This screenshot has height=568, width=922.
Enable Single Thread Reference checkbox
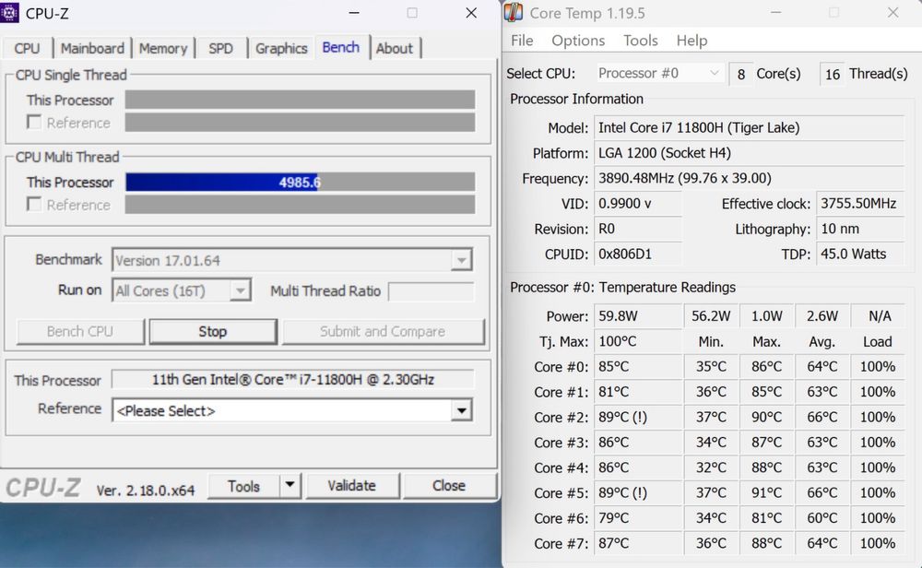click(34, 123)
